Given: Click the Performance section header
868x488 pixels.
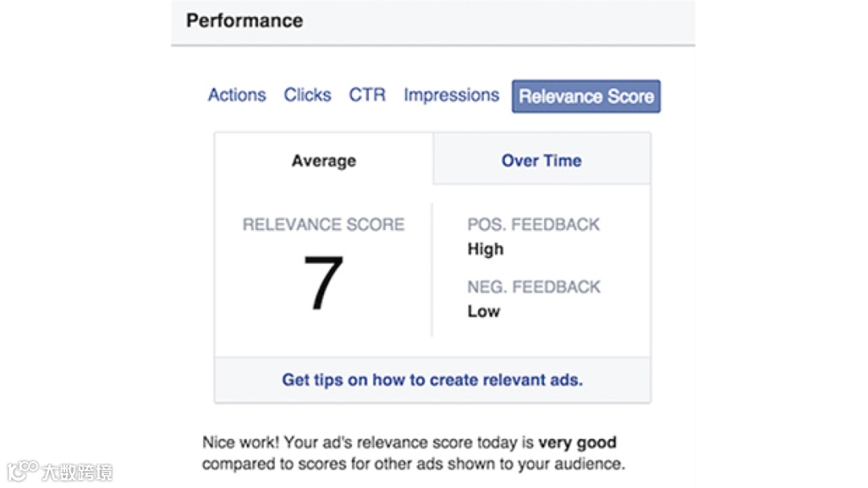Looking at the screenshot, I should pyautogui.click(x=244, y=20).
